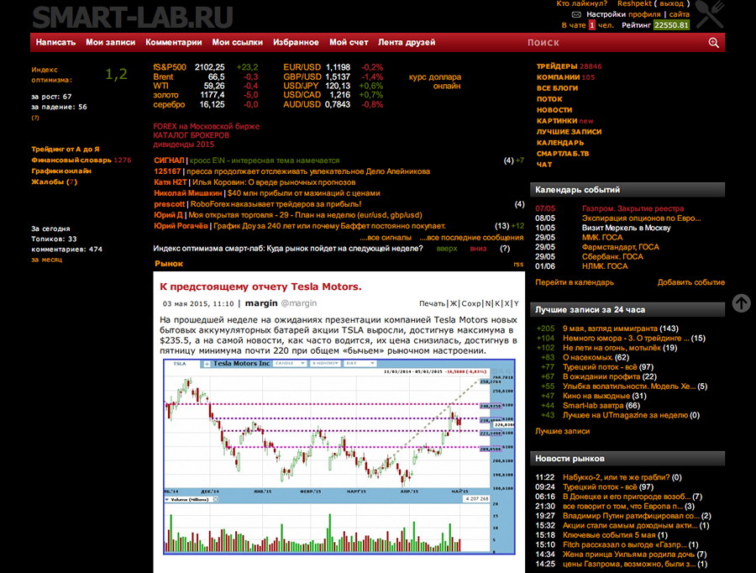Screen dimensions: 756x573
Task: Add a comparison symbol via the chart's + icon
Action: [207, 364]
